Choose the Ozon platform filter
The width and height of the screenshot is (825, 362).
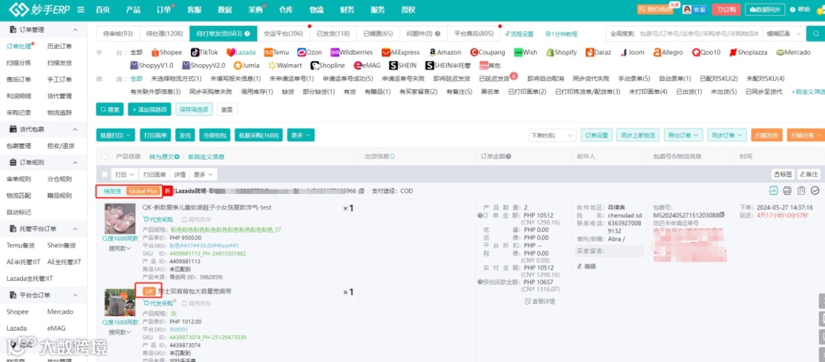309,52
